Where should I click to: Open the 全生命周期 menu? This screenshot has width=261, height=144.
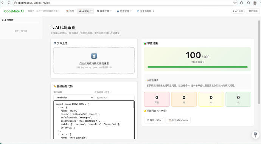coord(145,11)
